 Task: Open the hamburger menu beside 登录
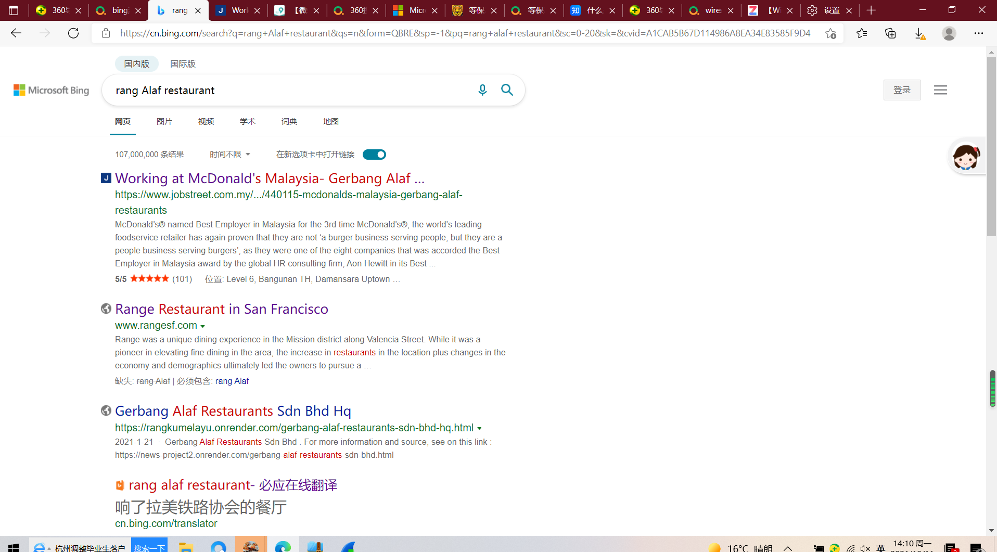click(940, 90)
